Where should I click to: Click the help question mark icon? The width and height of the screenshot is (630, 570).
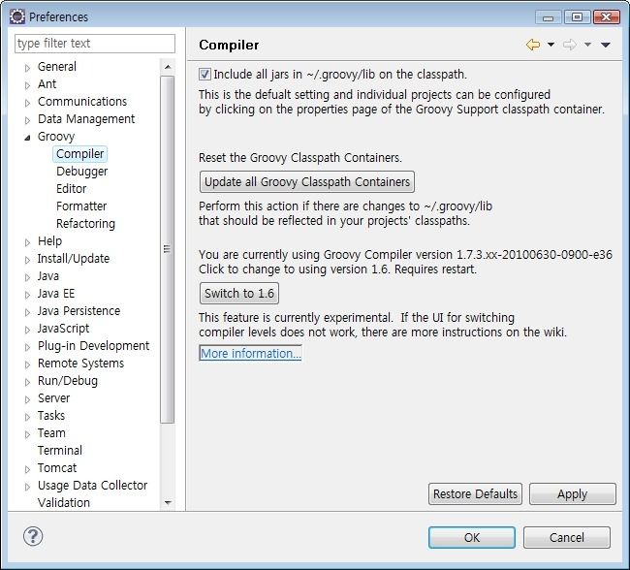(33, 536)
